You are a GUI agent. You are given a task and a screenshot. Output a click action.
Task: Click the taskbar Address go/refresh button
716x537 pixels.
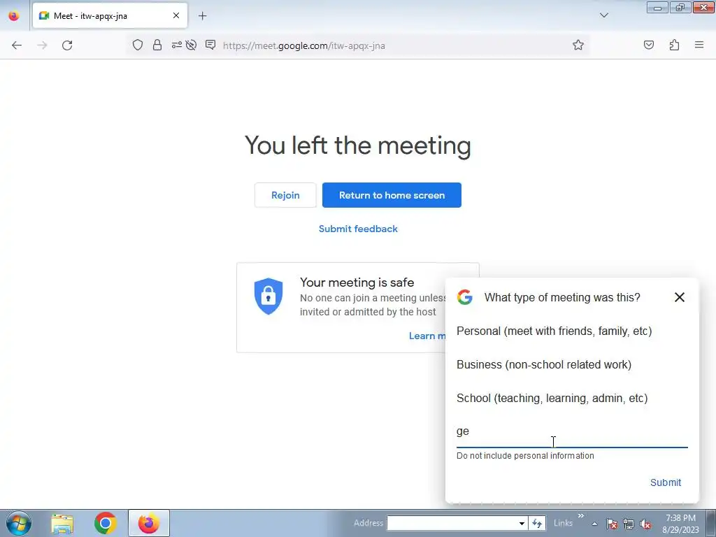click(537, 523)
